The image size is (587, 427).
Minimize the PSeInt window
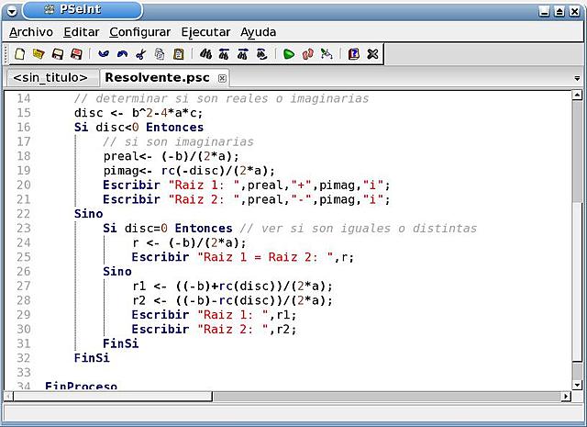[x=544, y=11]
